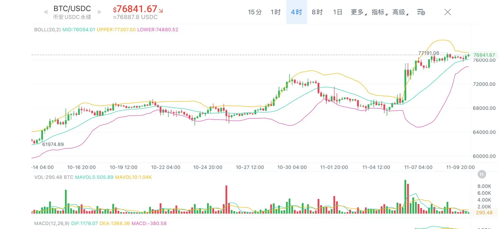Click the 11-04 12:00 time label
Screen dimensions: 498x229
click(376, 167)
